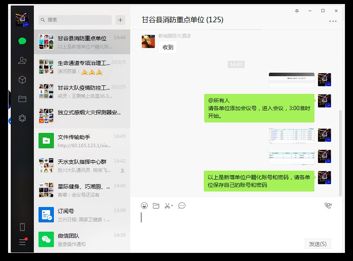
Task: Click the mobile phone icon in sidebar
Action: coord(22,227)
